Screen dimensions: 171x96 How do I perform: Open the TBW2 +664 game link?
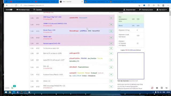pos(47,37)
